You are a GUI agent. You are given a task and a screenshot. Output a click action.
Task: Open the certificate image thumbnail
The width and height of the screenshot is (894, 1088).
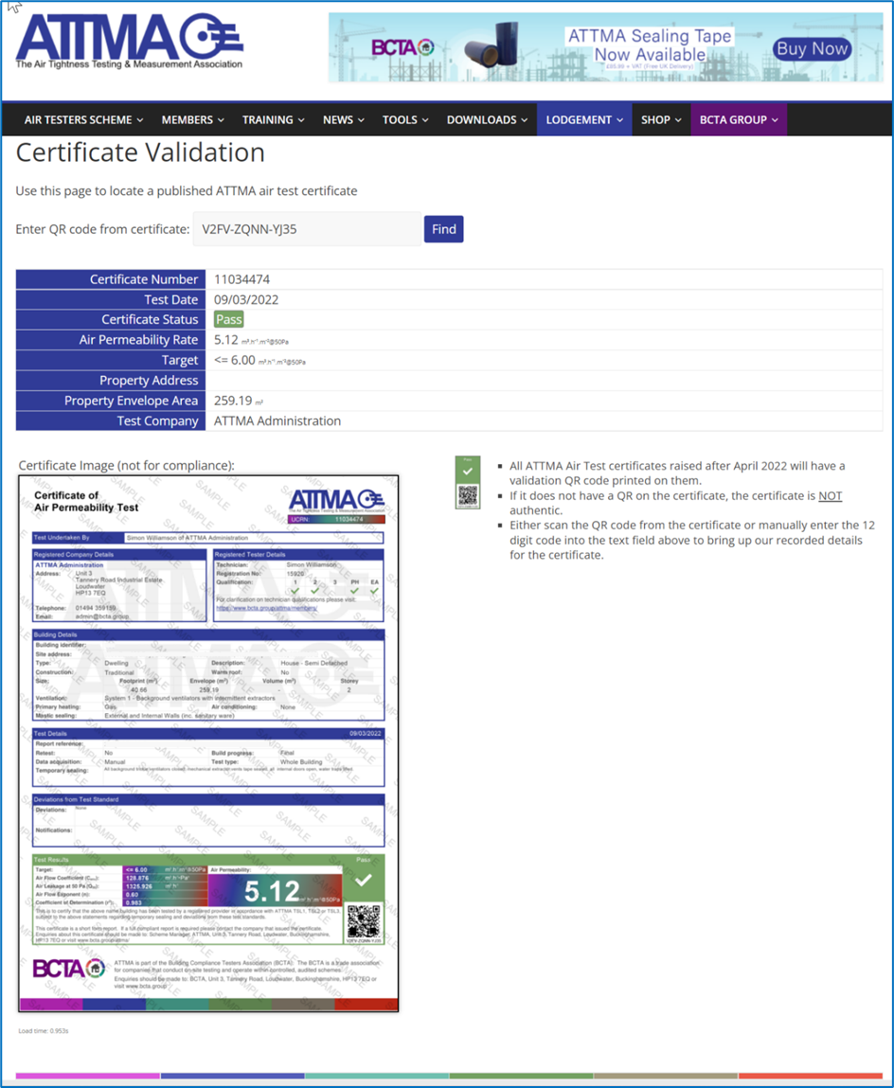[x=208, y=743]
